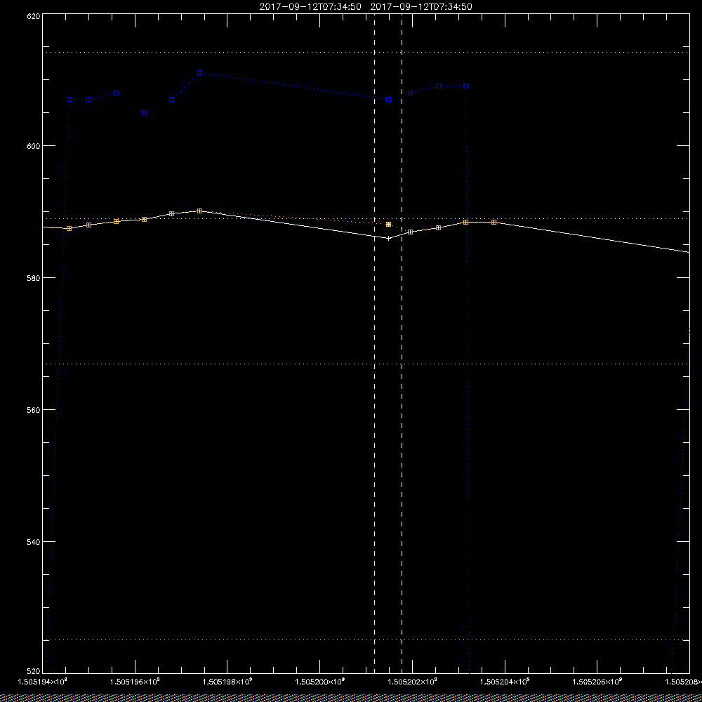Click the bottommost dotted horizontal line

click(366, 640)
